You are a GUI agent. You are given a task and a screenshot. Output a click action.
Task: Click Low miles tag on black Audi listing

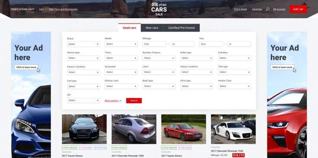click(x=85, y=148)
